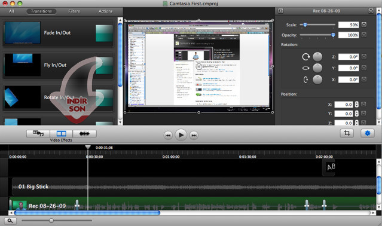Click the timeline horizontal scrollbar
Viewport: 382px width, 226px height.
coord(87,213)
